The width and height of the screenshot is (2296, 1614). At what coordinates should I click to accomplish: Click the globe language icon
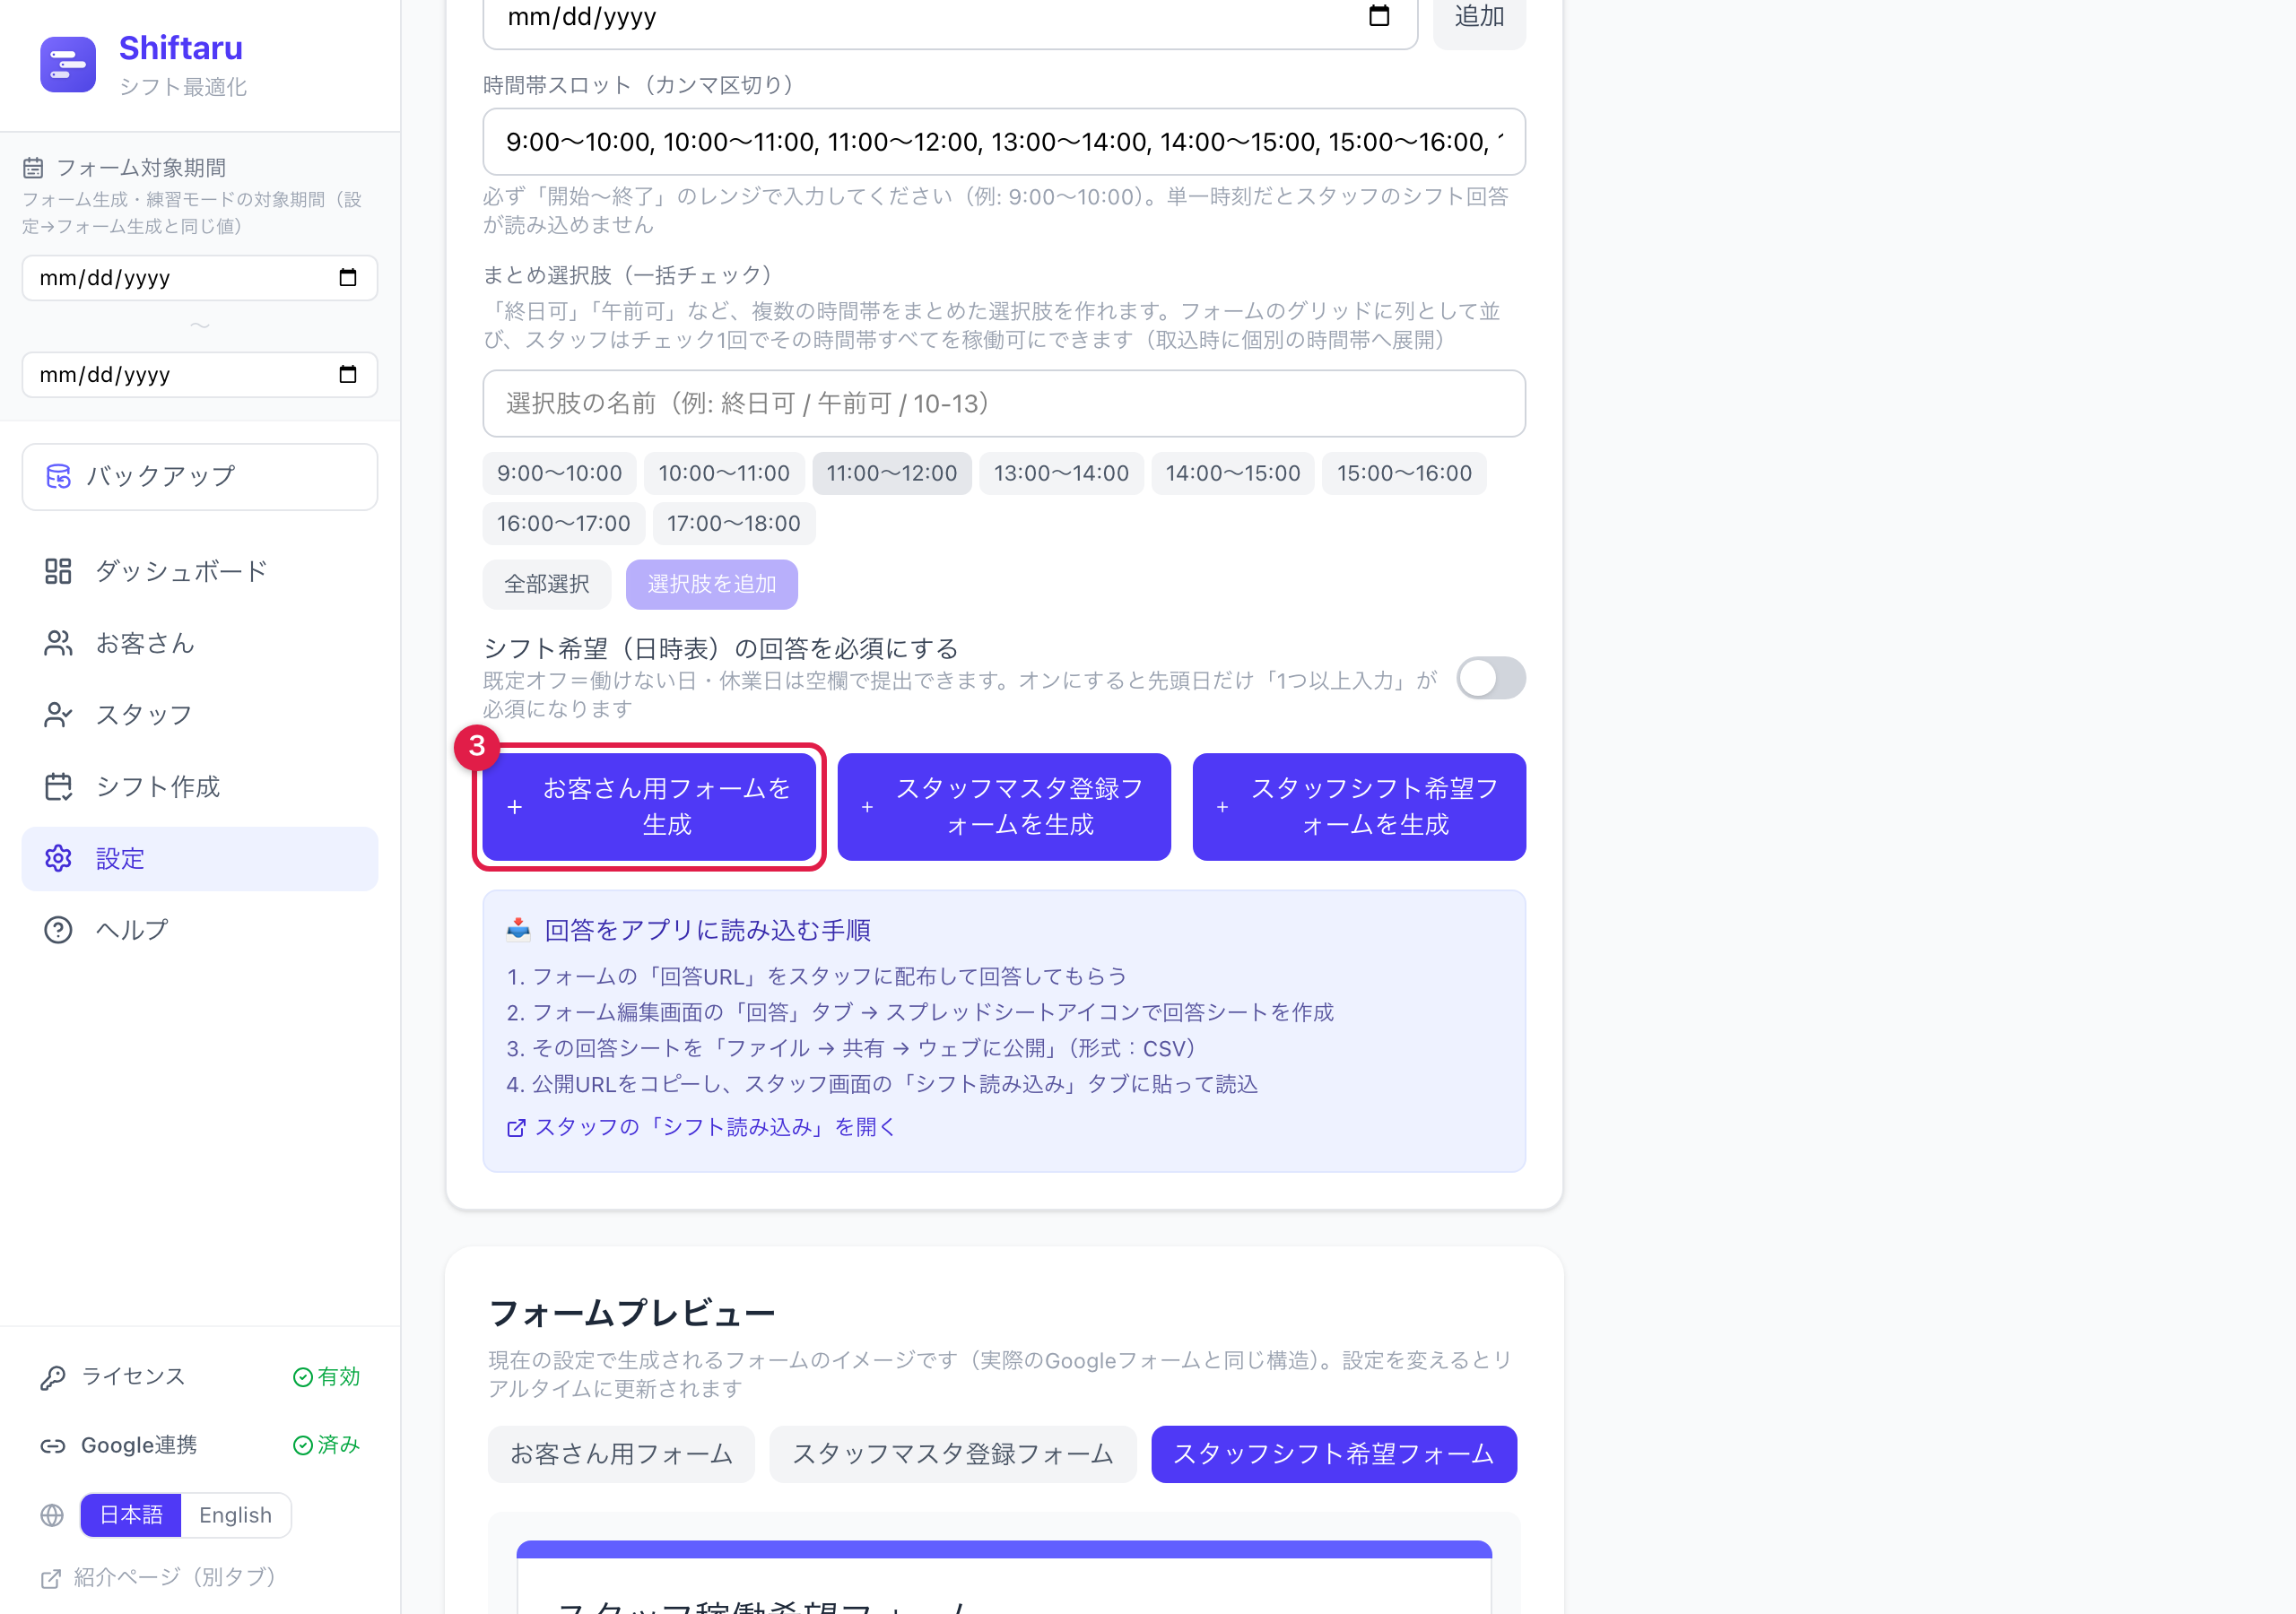click(52, 1515)
